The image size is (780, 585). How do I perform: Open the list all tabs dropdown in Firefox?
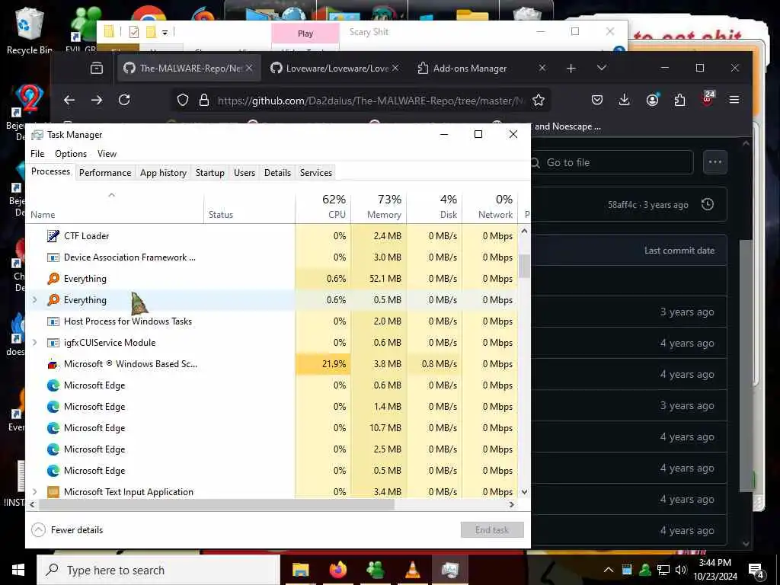602,68
